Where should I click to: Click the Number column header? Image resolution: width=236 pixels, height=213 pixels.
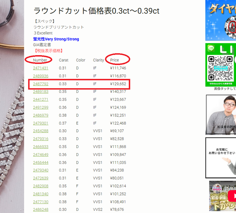[40, 60]
